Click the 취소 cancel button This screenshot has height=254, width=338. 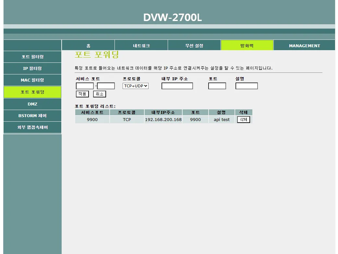[99, 94]
